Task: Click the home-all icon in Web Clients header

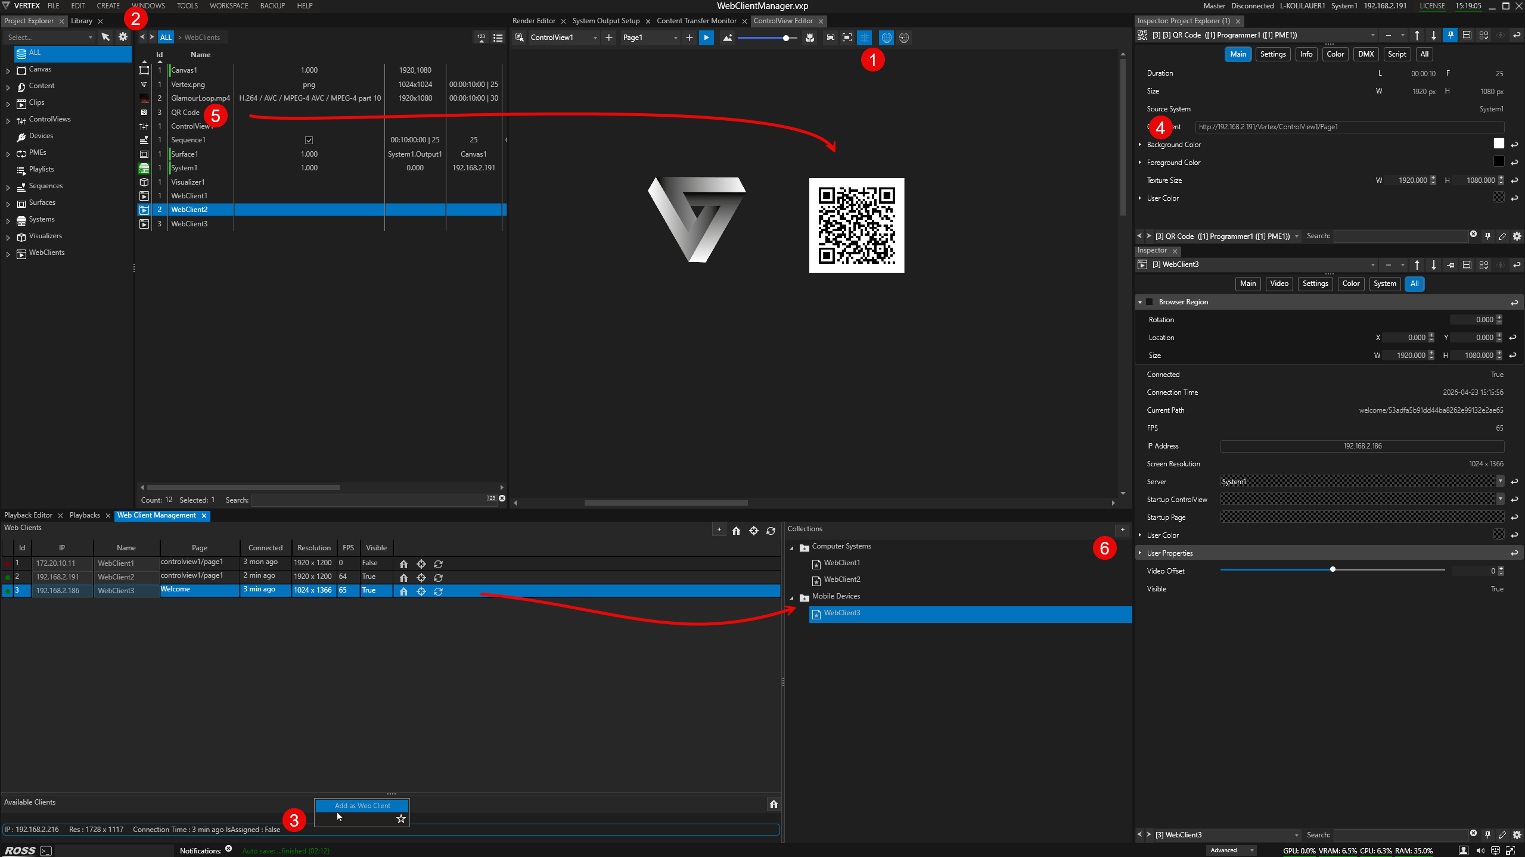Action: (736, 531)
